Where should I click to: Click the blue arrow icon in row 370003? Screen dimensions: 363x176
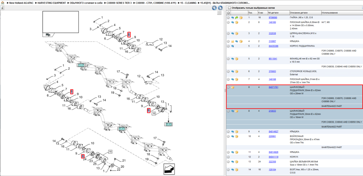(232, 71)
